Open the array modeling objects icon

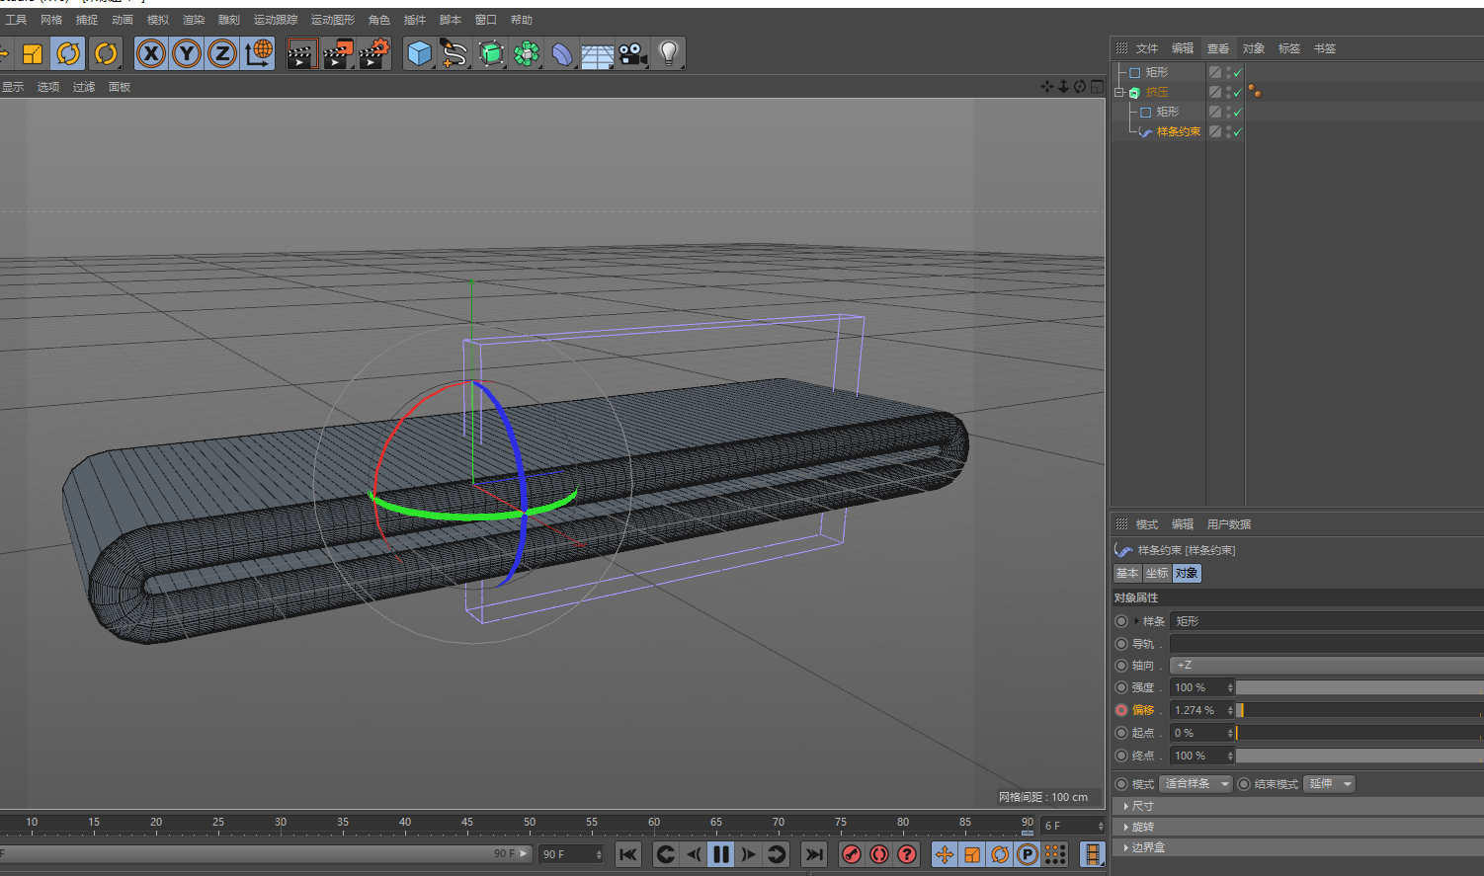[x=527, y=53]
